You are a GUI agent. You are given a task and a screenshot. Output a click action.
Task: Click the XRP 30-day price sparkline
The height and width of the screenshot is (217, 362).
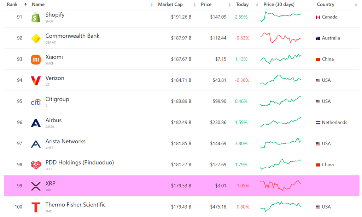(281, 185)
